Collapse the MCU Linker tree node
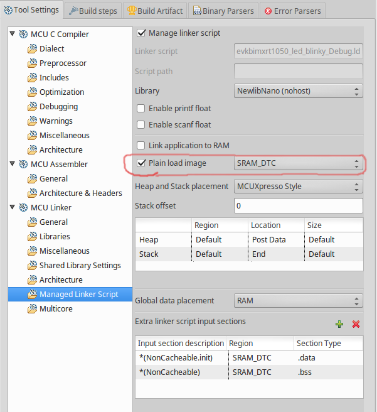The height and width of the screenshot is (412, 377). click(x=13, y=207)
